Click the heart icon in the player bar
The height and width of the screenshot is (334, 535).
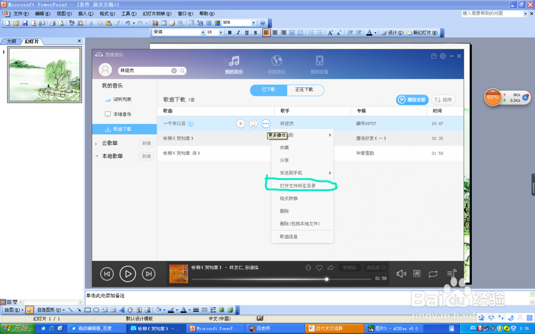click(x=319, y=268)
